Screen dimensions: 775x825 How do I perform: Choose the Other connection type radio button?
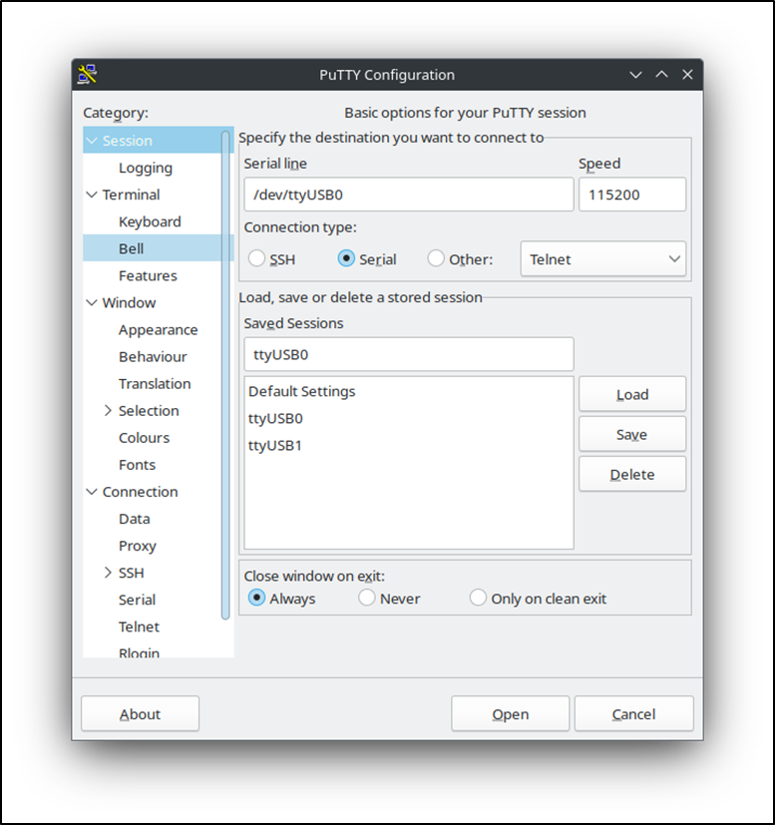click(x=436, y=258)
